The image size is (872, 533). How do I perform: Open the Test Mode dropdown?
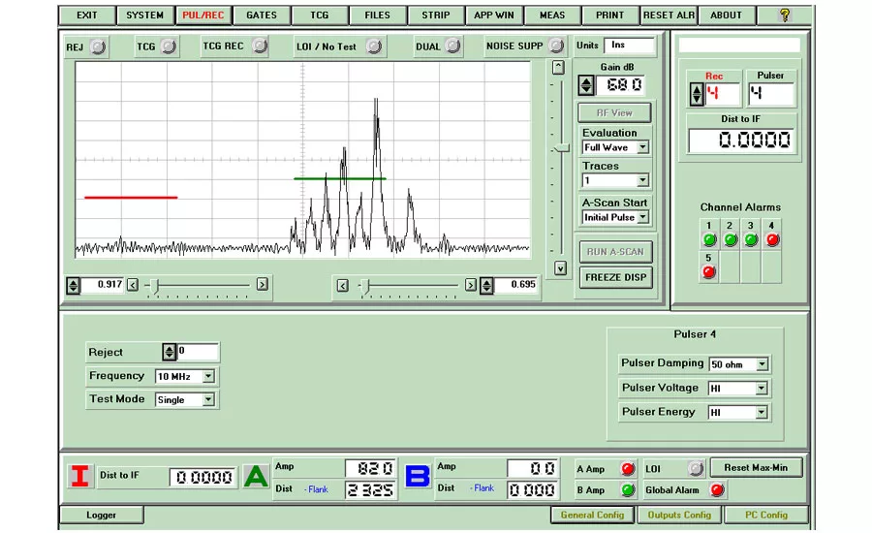click(x=208, y=399)
